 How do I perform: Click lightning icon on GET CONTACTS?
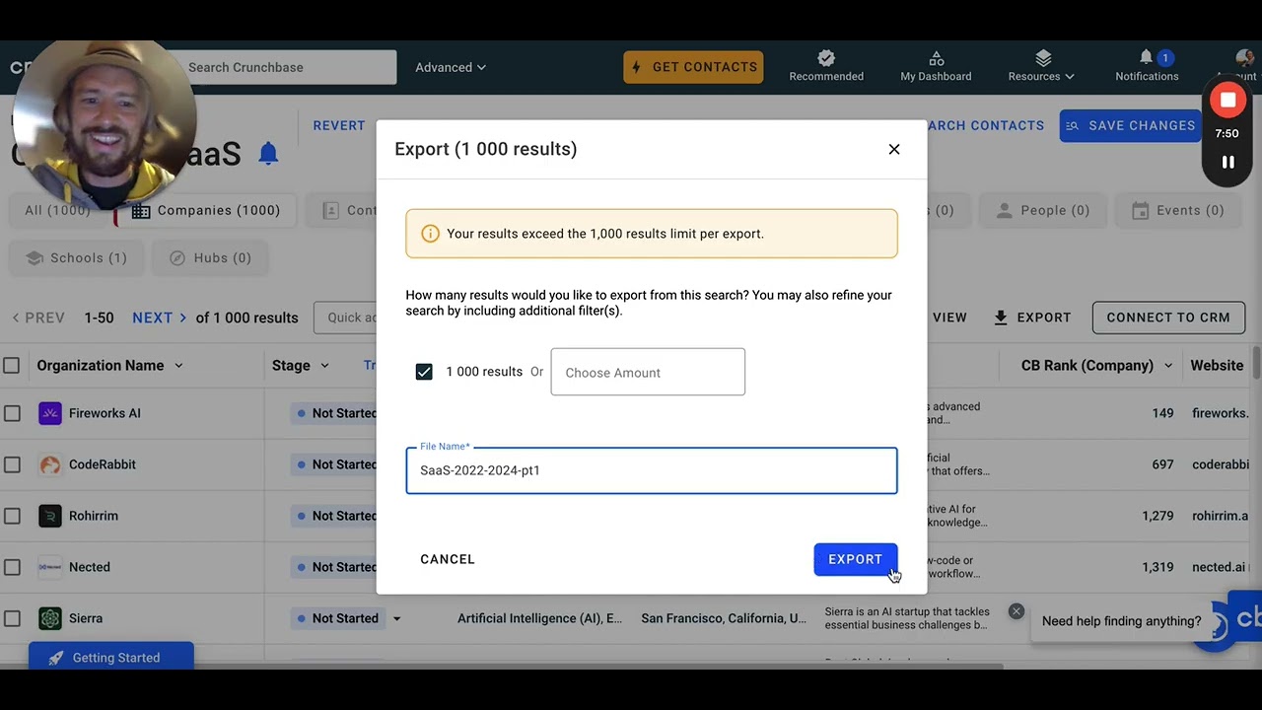pos(636,67)
